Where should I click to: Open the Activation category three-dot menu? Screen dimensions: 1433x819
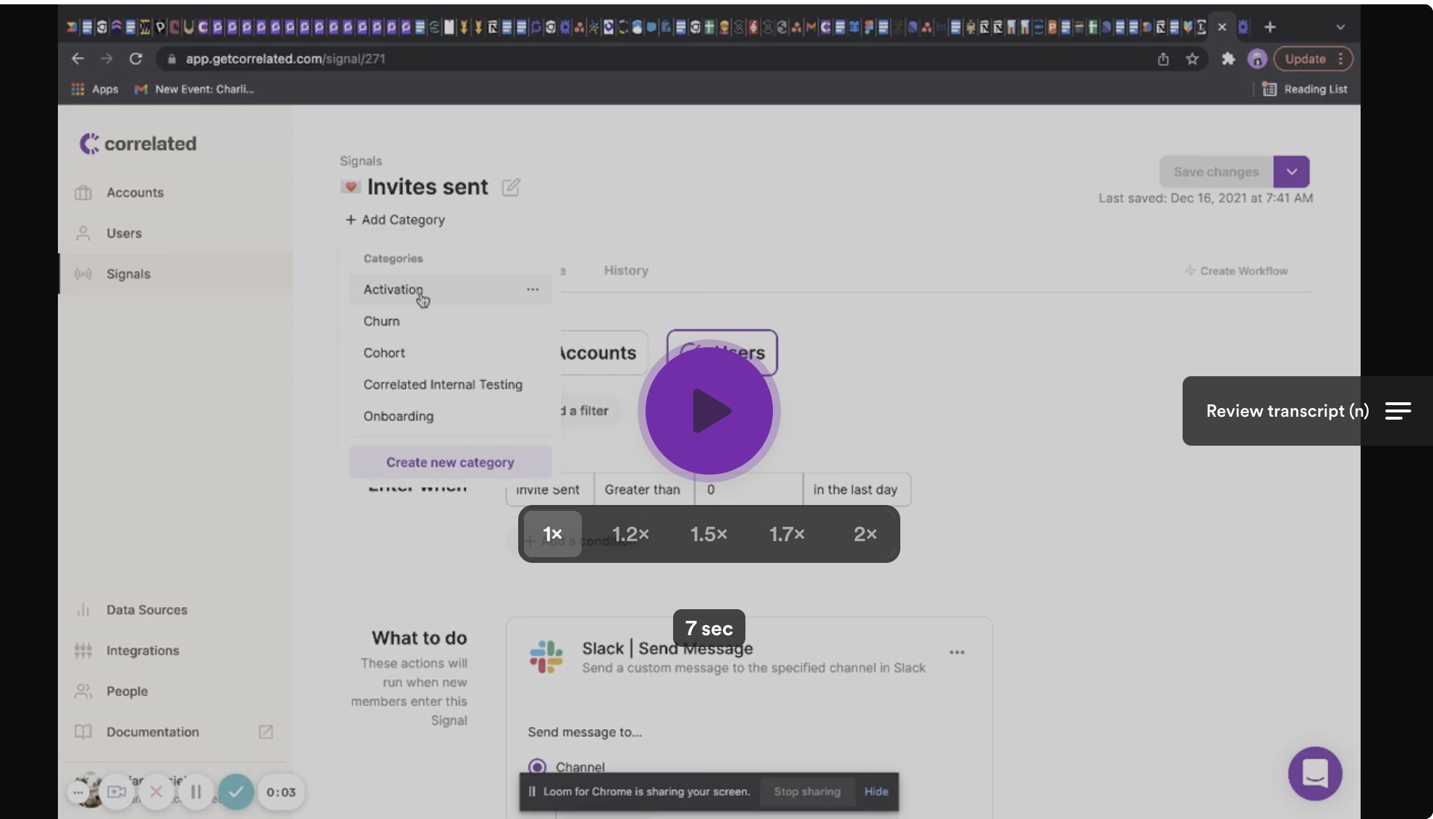point(533,289)
